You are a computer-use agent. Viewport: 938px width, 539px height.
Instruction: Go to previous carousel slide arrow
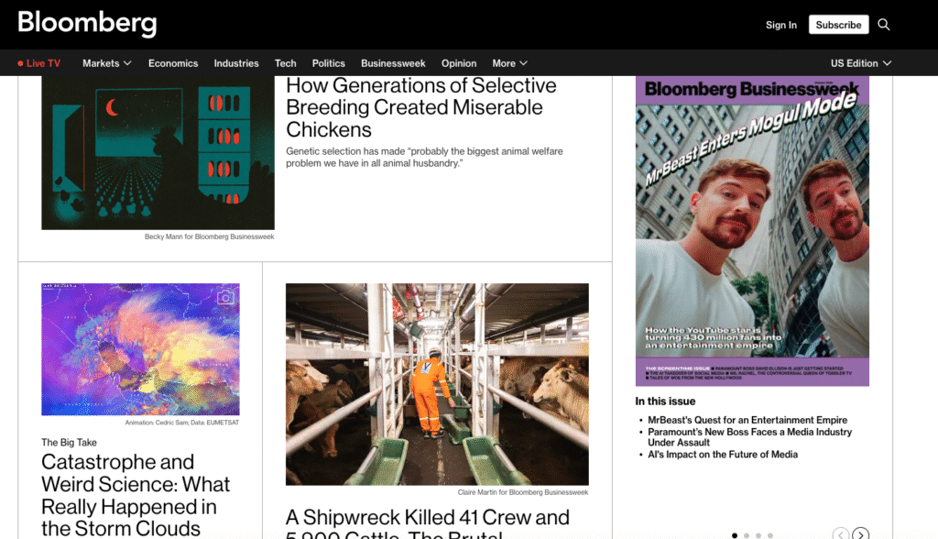tap(841, 534)
